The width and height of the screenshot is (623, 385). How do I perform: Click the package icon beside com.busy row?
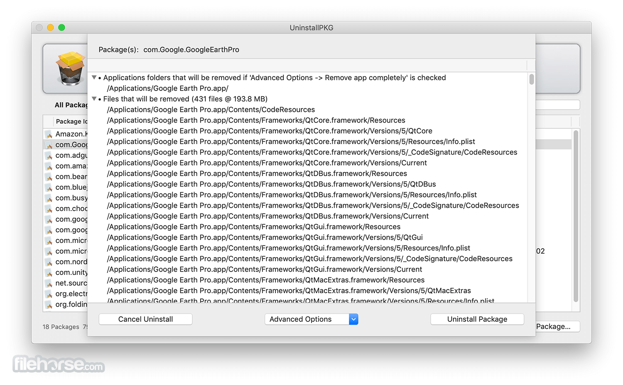click(x=49, y=198)
